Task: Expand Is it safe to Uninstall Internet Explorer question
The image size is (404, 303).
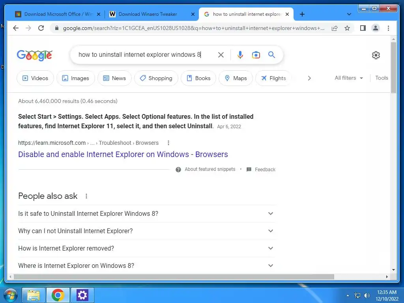Action: click(147, 213)
